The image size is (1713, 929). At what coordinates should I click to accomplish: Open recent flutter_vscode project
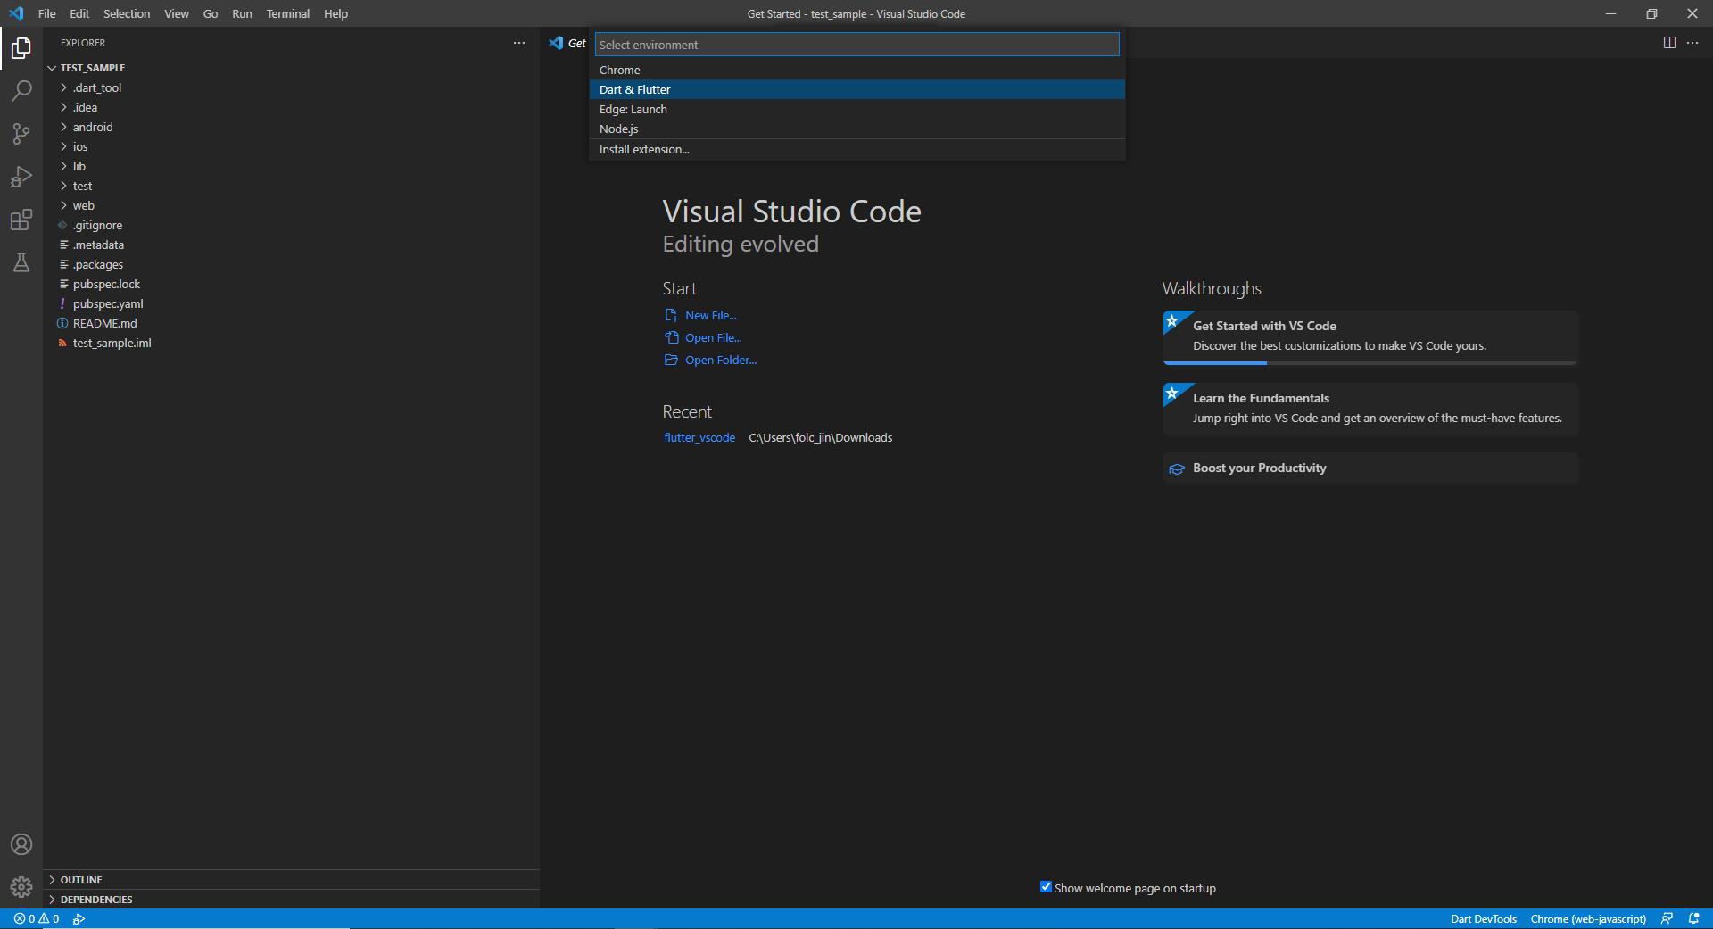click(x=699, y=437)
